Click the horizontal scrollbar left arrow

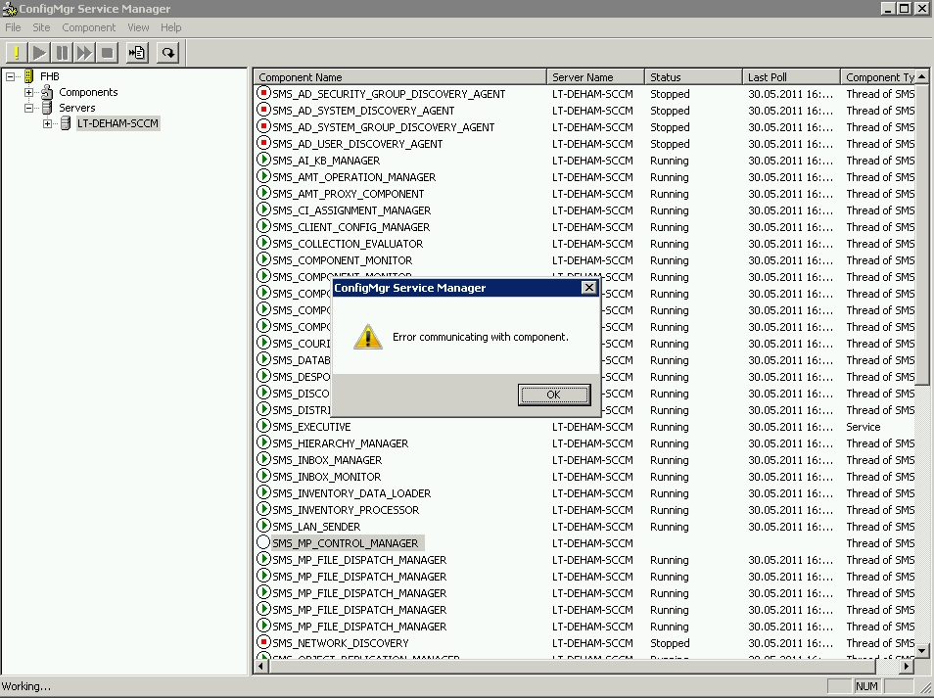[x=261, y=666]
